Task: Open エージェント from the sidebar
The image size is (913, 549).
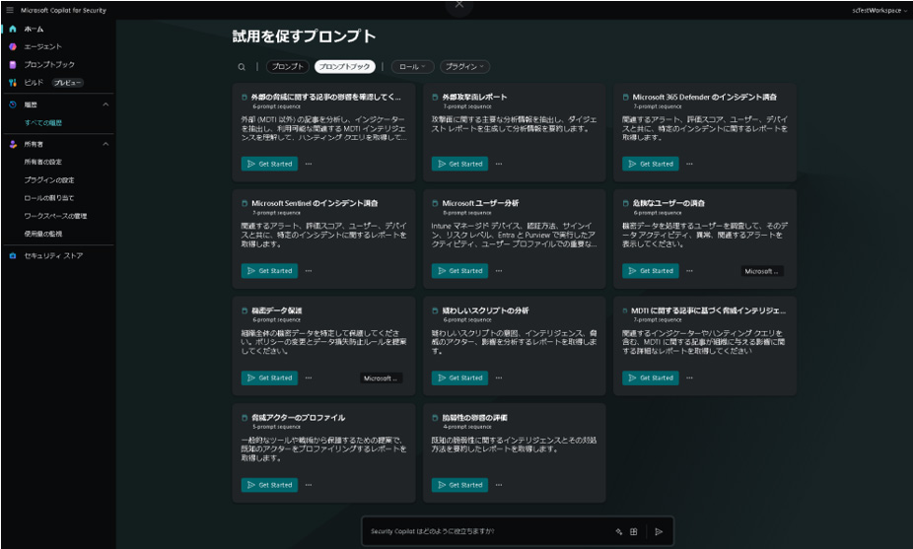Action: 41,46
